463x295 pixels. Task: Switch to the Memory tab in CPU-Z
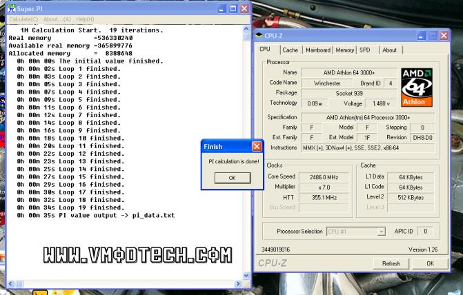point(344,50)
